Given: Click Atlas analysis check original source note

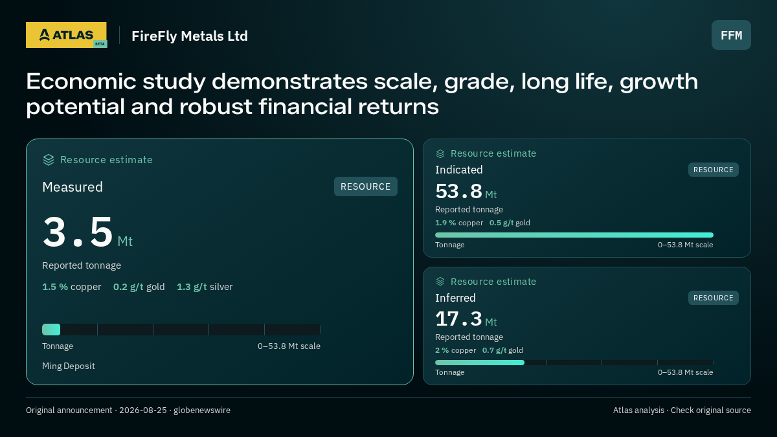Looking at the screenshot, I should click(682, 410).
